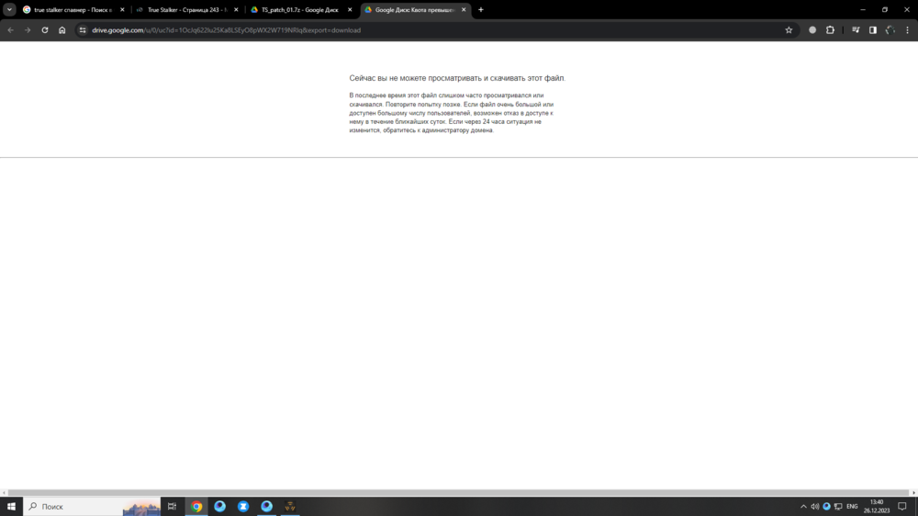918x516 pixels.
Task: Close the true stalker search tab
Action: tap(122, 10)
